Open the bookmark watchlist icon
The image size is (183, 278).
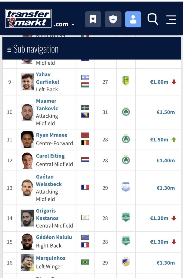click(93, 19)
